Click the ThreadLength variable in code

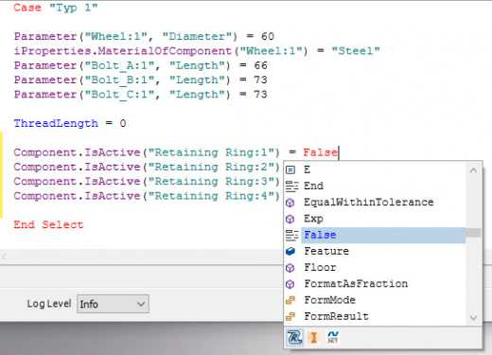pyautogui.click(x=56, y=123)
